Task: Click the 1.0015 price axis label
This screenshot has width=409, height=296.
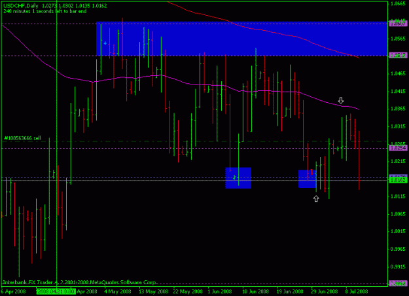Action: coord(398,231)
